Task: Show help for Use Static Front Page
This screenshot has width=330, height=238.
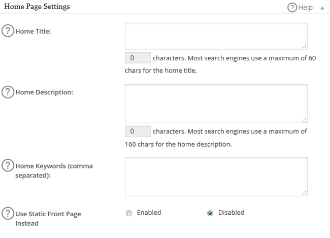Action: 8,214
